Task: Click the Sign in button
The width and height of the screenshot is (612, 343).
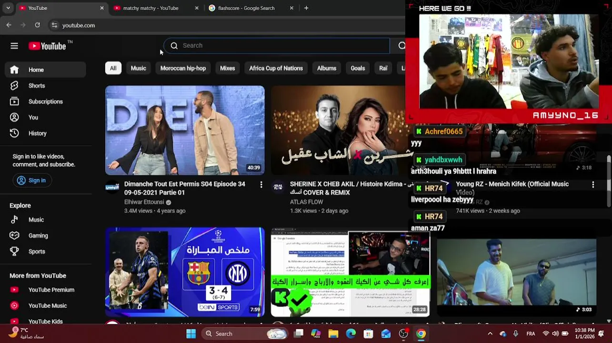Action: tap(32, 180)
